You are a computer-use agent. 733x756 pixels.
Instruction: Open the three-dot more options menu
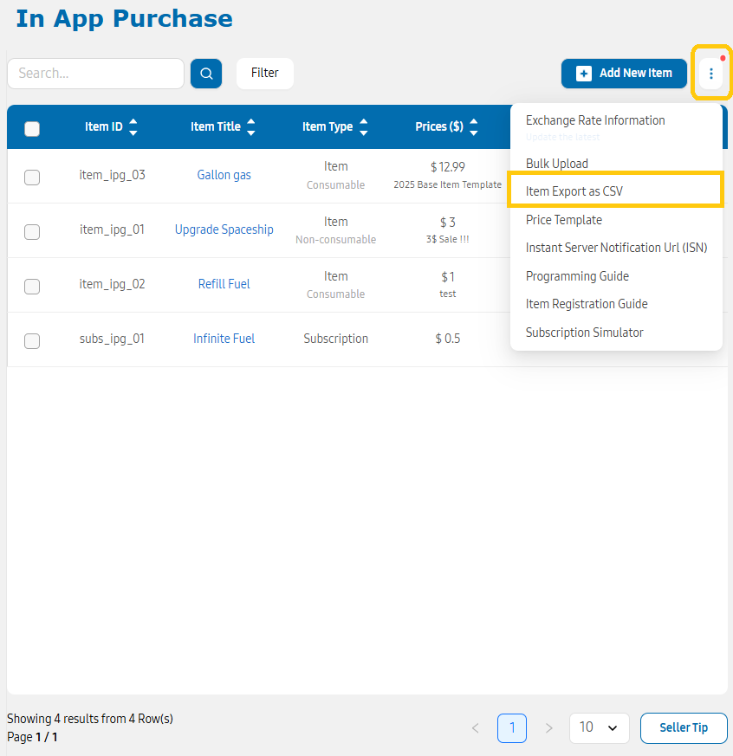[710, 74]
